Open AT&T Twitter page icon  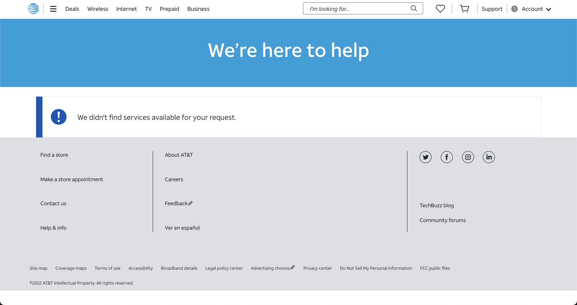425,157
